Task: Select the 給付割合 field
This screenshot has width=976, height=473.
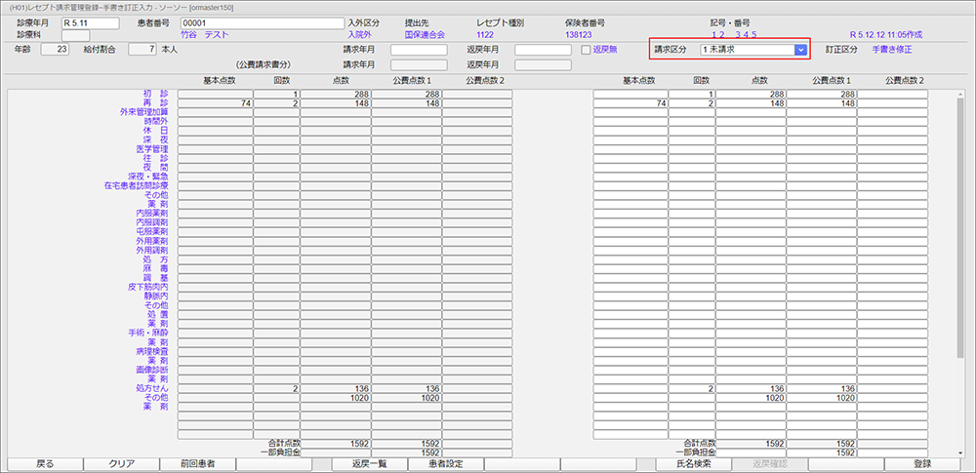Action: tap(142, 49)
